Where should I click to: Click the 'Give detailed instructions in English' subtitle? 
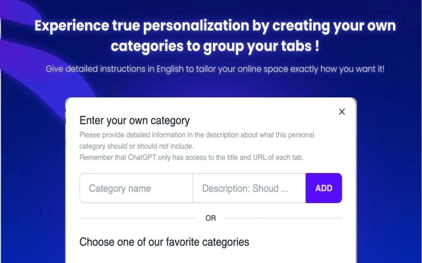click(x=211, y=69)
